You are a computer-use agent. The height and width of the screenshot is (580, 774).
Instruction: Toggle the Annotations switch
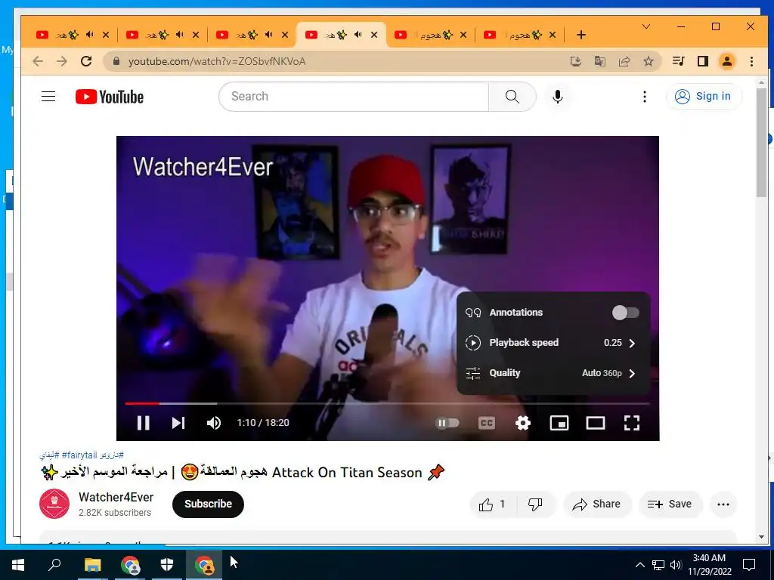pyautogui.click(x=625, y=313)
